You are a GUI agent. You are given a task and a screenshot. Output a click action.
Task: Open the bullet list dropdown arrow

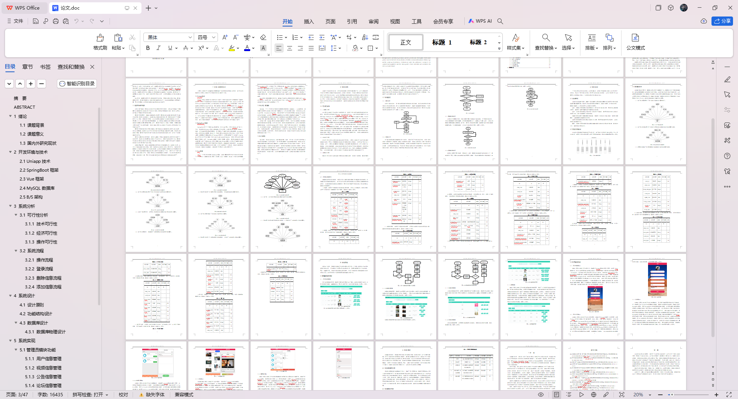pos(286,37)
